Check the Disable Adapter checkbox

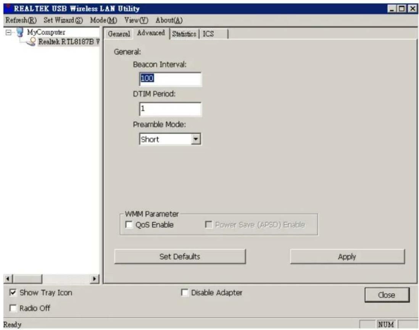(184, 293)
